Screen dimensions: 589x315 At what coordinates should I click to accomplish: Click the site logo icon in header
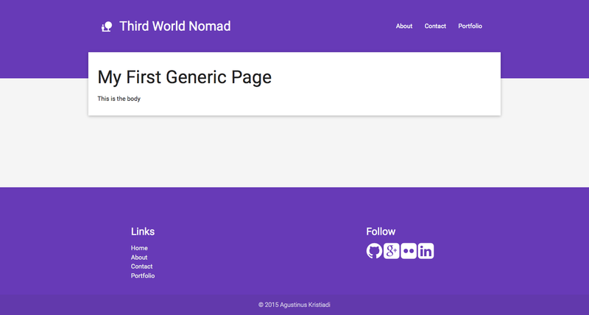107,26
